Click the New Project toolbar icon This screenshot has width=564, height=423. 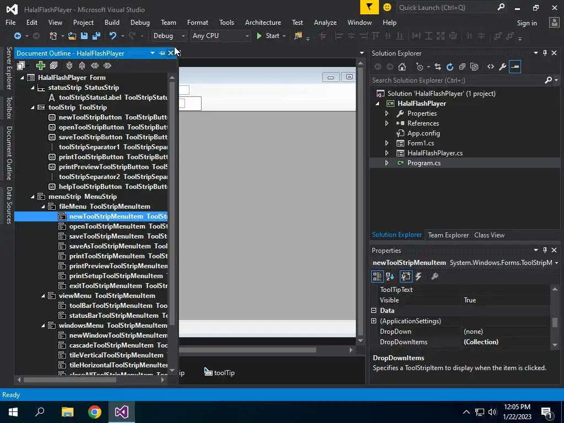click(x=53, y=36)
